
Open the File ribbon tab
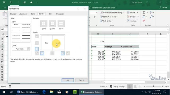click(x=5, y=8)
